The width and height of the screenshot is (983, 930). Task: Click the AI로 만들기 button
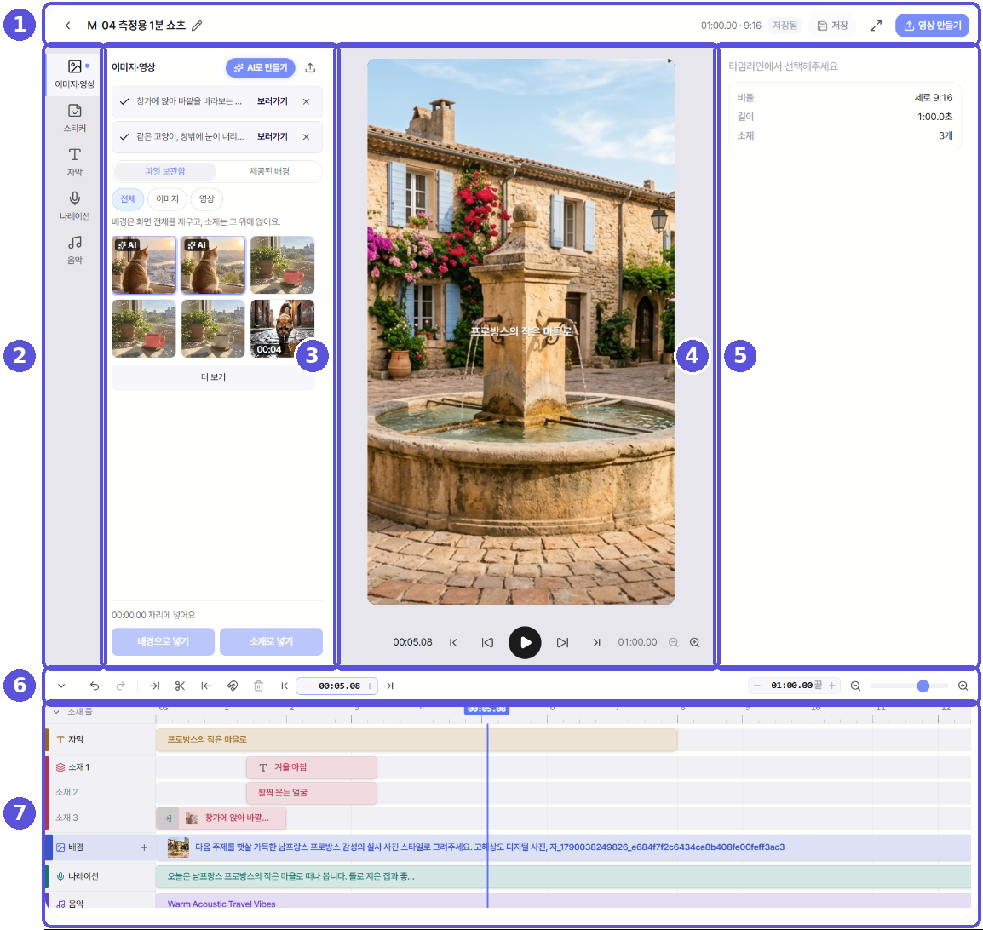[x=261, y=67]
